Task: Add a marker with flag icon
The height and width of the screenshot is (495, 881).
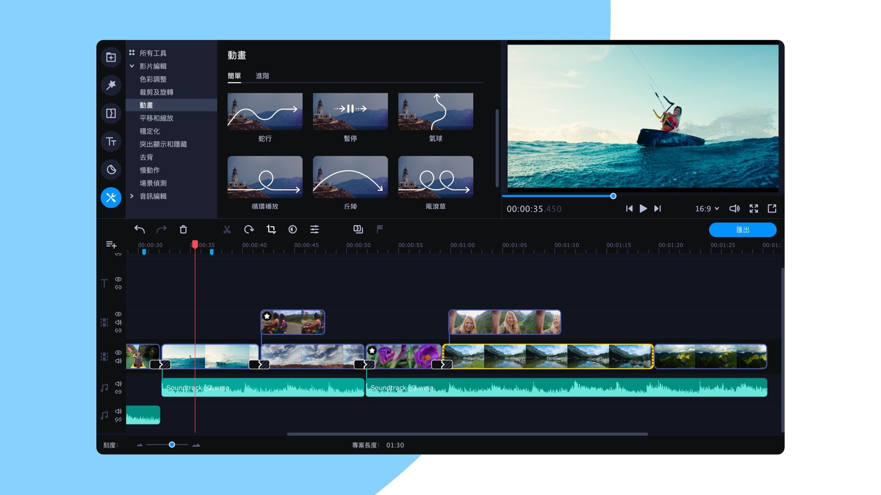Action: pyautogui.click(x=380, y=229)
